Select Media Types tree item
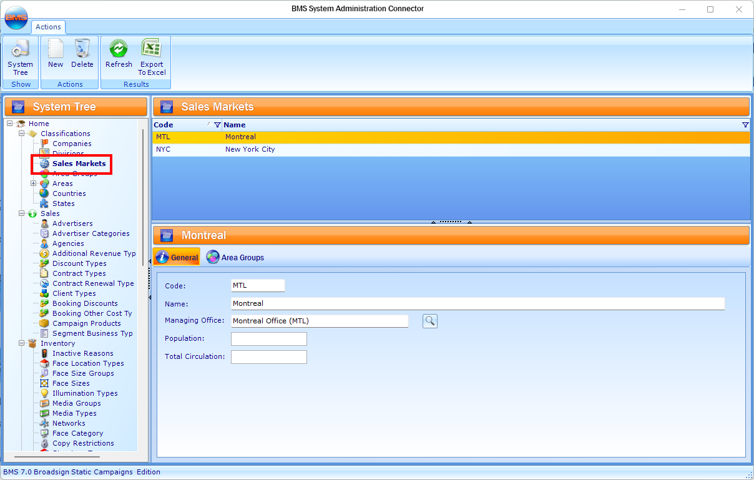Image resolution: width=754 pixels, height=480 pixels. [74, 413]
